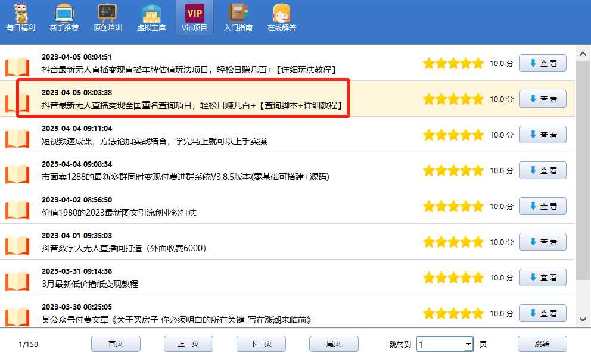591x359 pixels.
Task: Click book icon of 全国重名查询项目 entry
Action: point(17,102)
